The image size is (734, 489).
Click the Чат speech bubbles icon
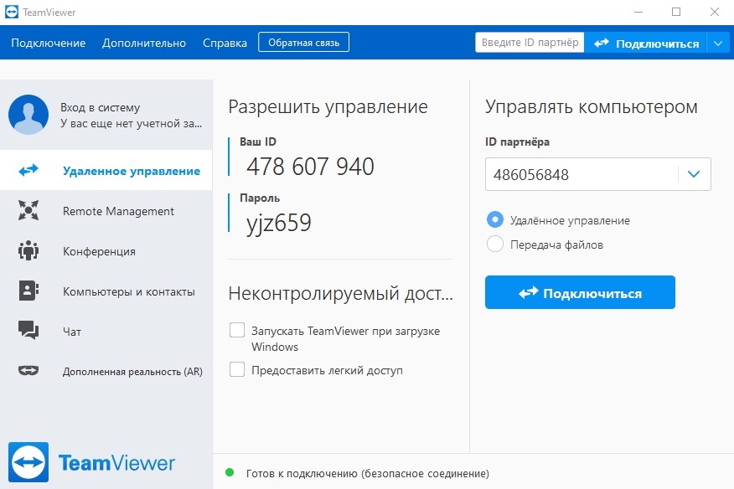tap(28, 332)
